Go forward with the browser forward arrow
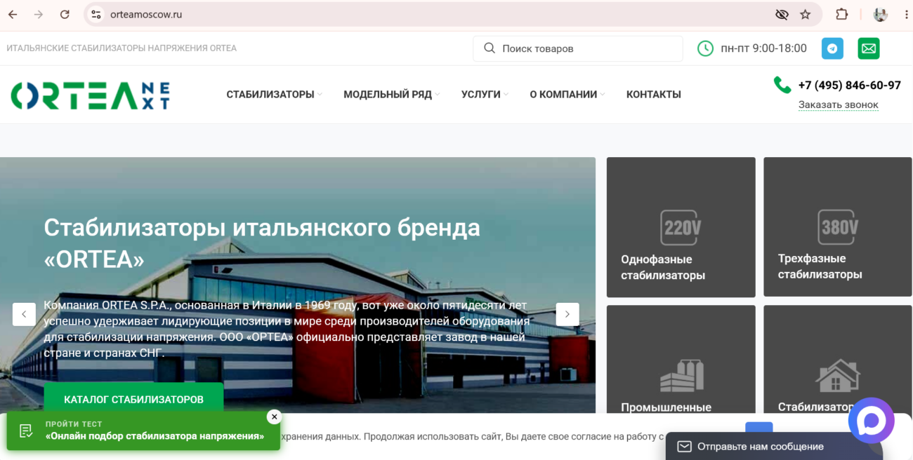The image size is (913, 460). point(39,14)
